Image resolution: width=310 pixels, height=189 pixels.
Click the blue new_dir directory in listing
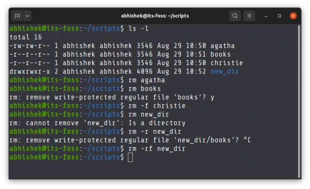click(x=224, y=71)
